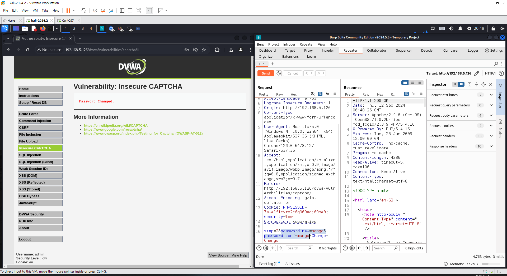Open the Decoder tab
Screen dimensions: 507x276
click(427, 50)
